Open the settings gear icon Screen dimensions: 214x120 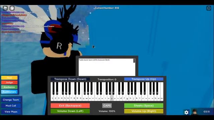click(x=187, y=112)
